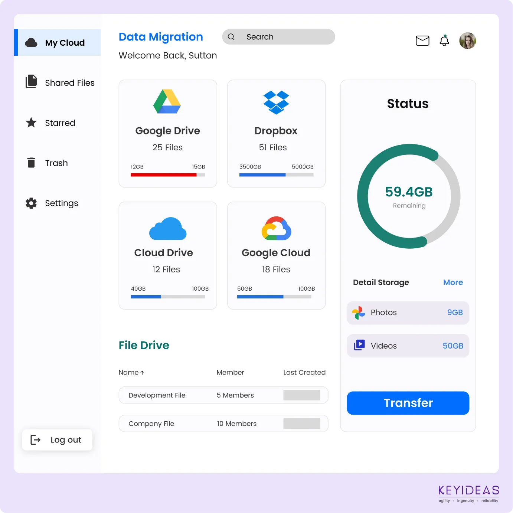
Task: Click the Settings gear icon
Action: [x=31, y=203]
